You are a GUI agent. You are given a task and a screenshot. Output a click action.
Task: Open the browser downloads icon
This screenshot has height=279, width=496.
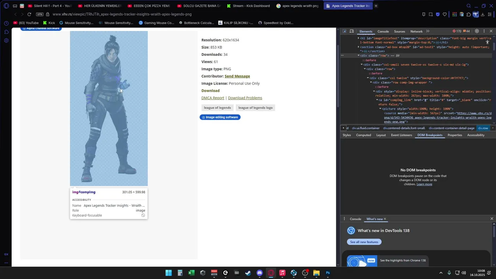482,14
